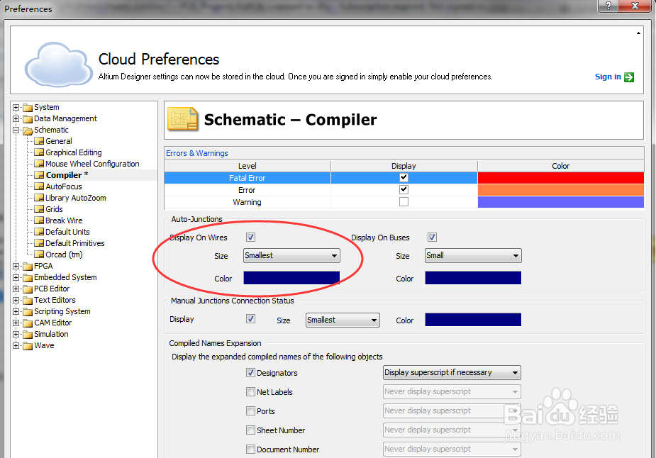Toggle Manual Junctions Display checkbox
This screenshot has width=656, height=458.
(x=250, y=319)
